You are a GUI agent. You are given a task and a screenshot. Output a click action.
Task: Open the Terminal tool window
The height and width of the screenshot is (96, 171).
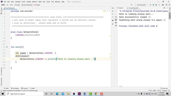(25, 88)
